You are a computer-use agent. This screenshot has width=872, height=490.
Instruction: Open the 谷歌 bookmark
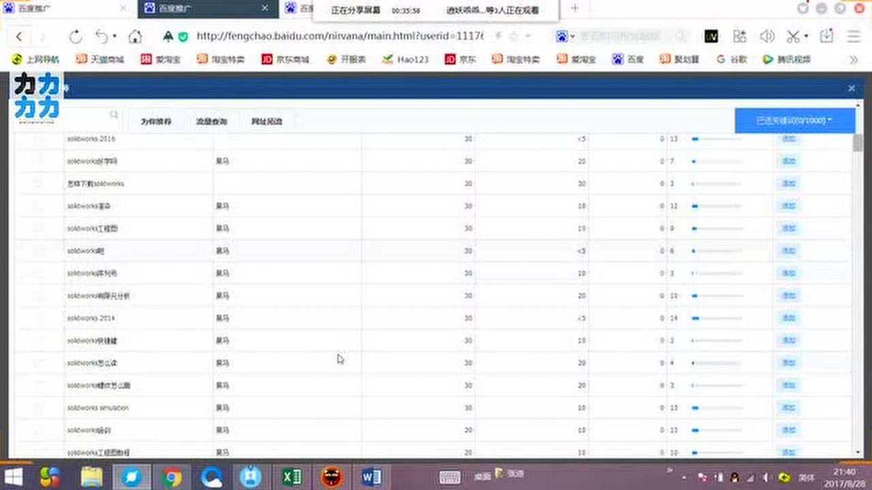point(732,59)
